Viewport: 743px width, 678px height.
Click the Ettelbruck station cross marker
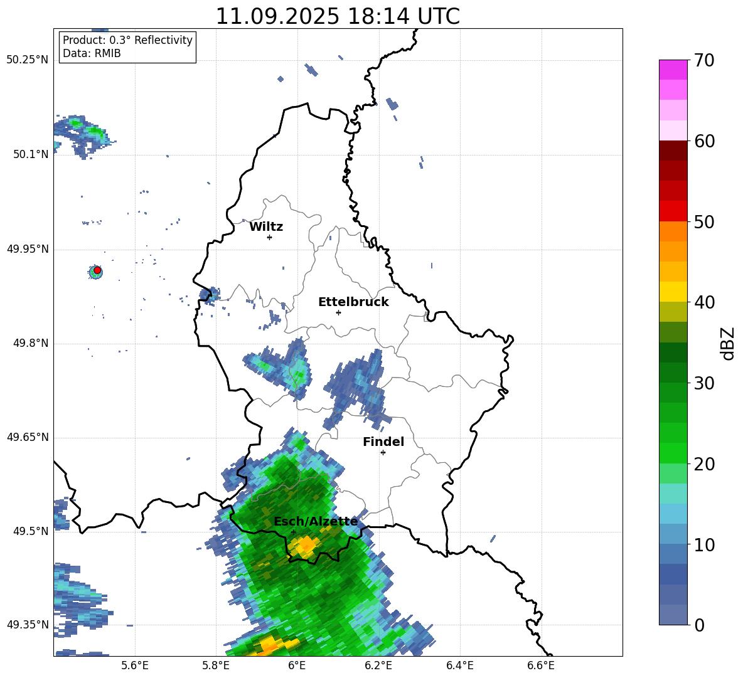(x=338, y=312)
